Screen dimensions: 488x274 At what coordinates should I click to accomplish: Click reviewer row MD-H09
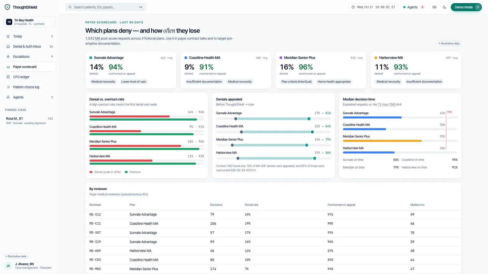(x=273, y=251)
